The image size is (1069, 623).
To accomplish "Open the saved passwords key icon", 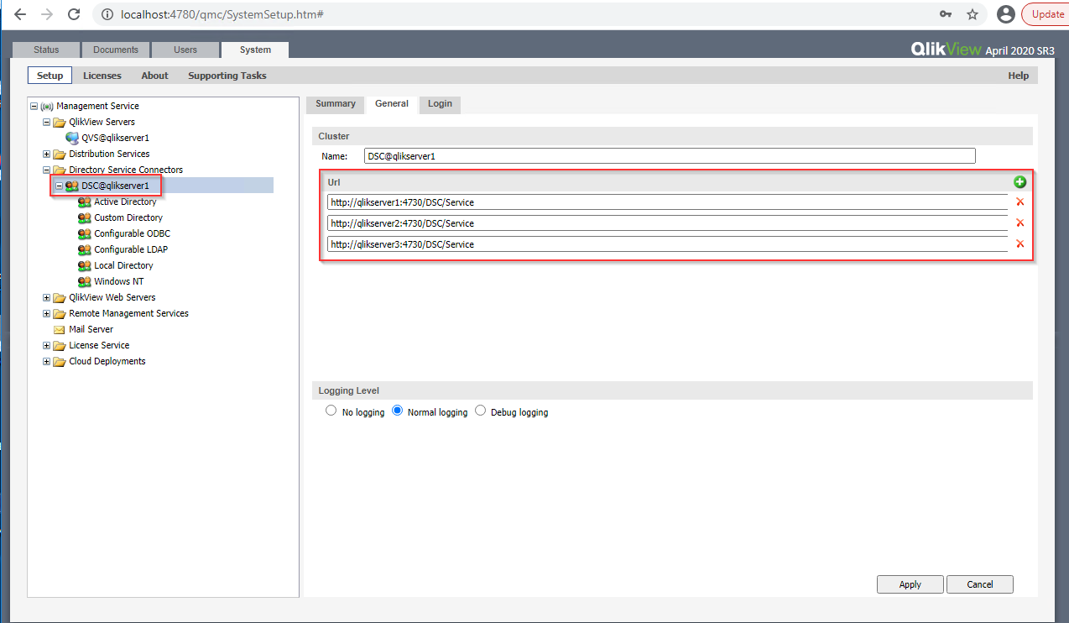I will pyautogui.click(x=946, y=14).
